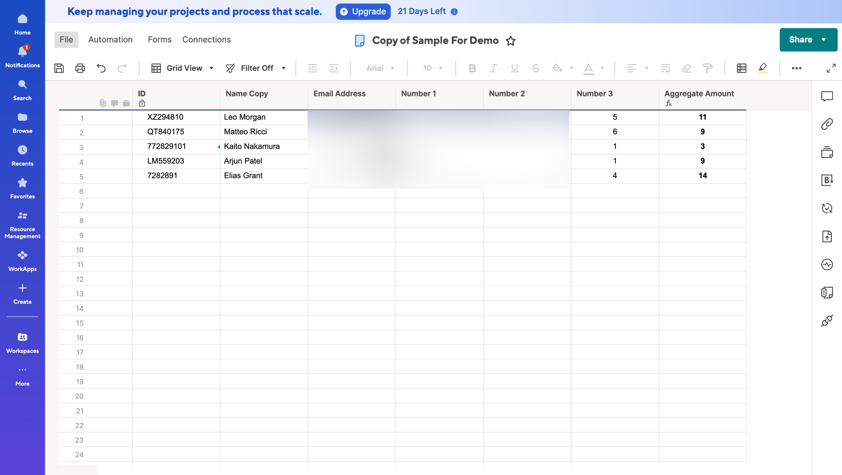
Task: Toggle the favorite star next to the sheet title
Action: [x=510, y=40]
